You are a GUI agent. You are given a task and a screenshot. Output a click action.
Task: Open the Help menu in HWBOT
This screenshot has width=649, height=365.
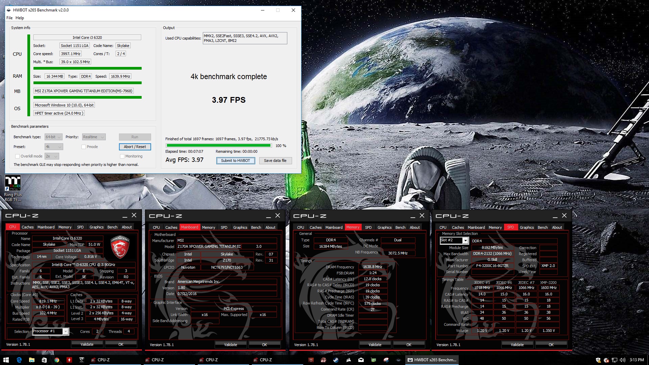click(20, 18)
